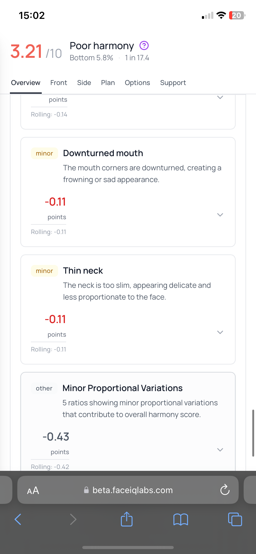The height and width of the screenshot is (554, 256).
Task: Open Safari bookmarks book icon
Action: pyautogui.click(x=181, y=519)
